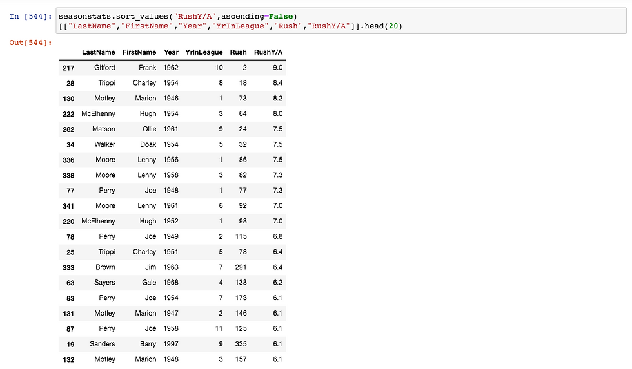The image size is (632, 369).
Task: Click the Rush column header
Action: coord(238,52)
